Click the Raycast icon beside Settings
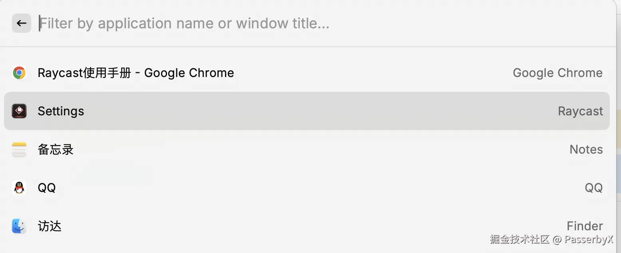 [x=19, y=111]
